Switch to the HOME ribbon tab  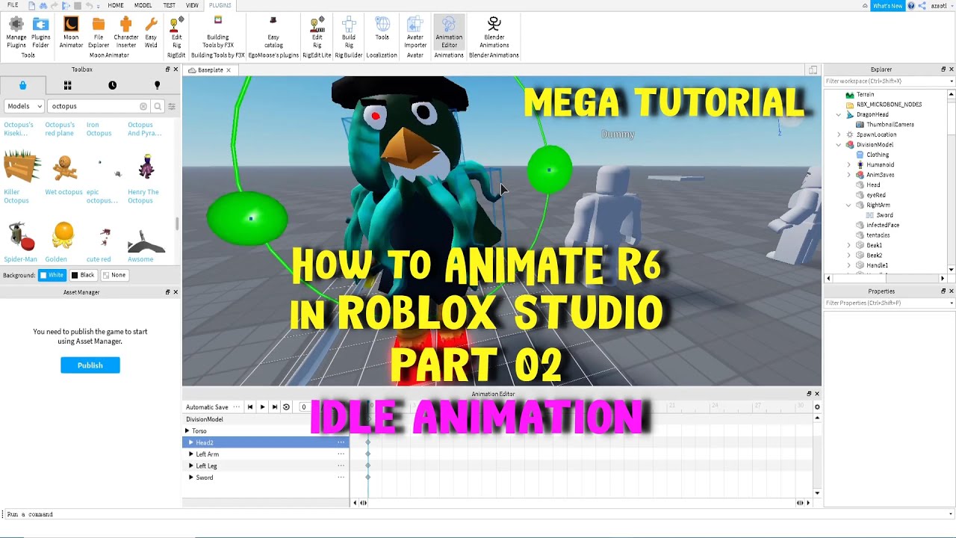tap(116, 5)
